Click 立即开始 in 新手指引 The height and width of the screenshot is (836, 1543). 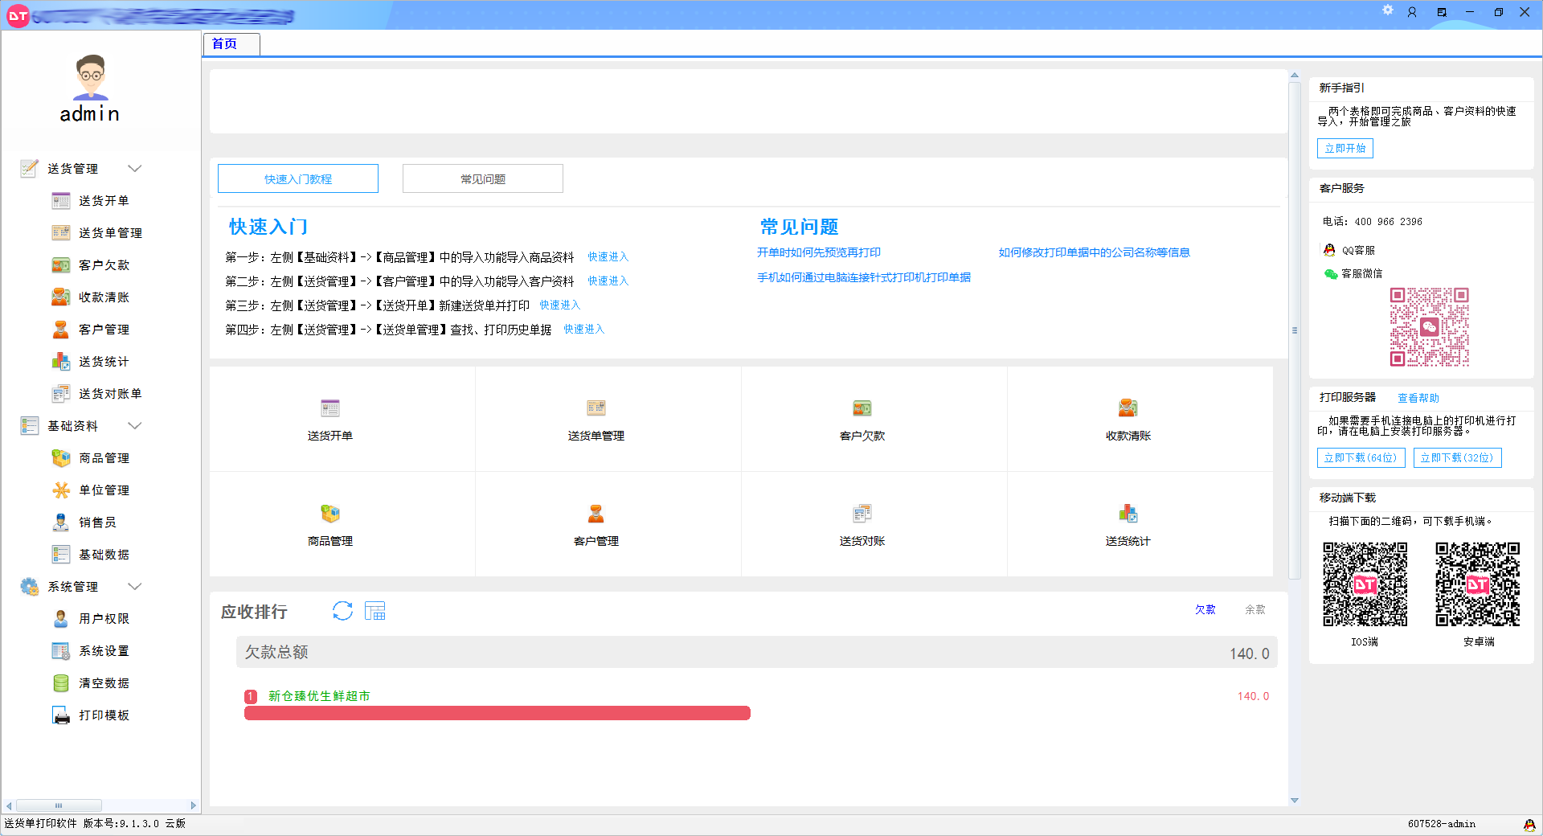tap(1345, 148)
